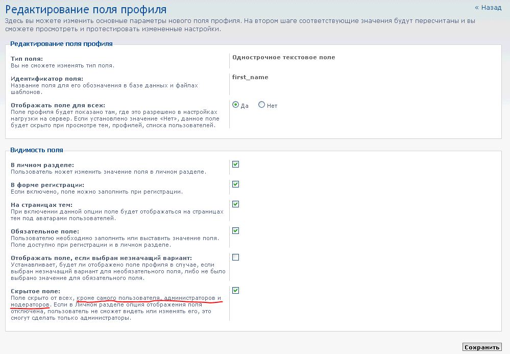
Task: Uncheck the «Обязательное поле» checkbox
Action: [x=235, y=231]
